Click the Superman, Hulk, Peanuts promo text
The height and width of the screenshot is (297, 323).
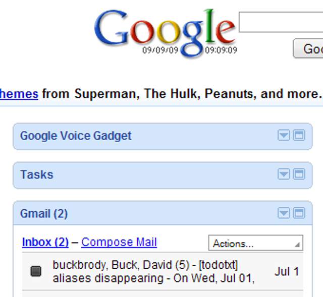tap(182, 94)
